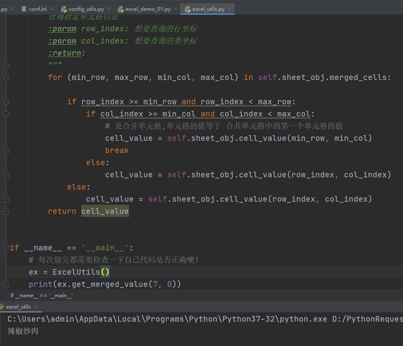Click the conf.ini file type icon

tap(24, 9)
